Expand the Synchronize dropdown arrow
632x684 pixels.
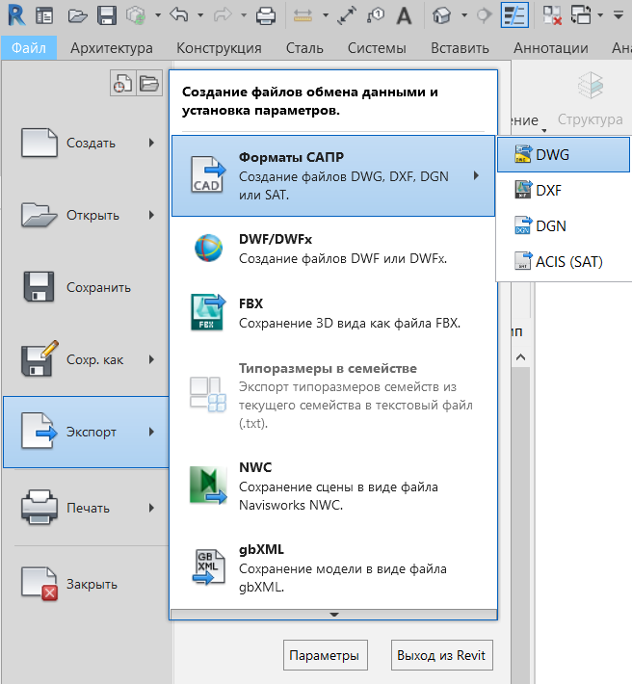[x=157, y=15]
